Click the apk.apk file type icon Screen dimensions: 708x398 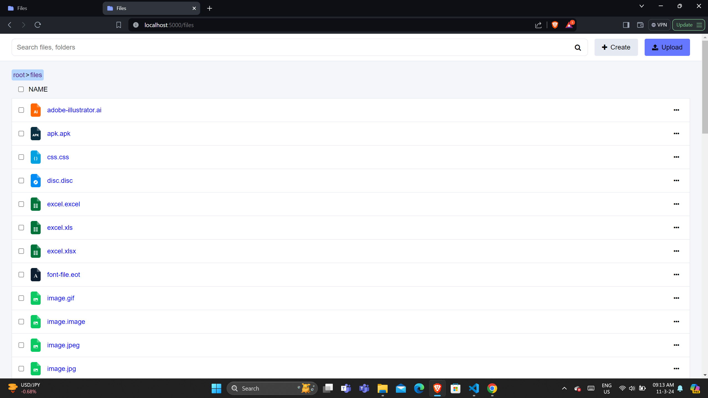36,134
